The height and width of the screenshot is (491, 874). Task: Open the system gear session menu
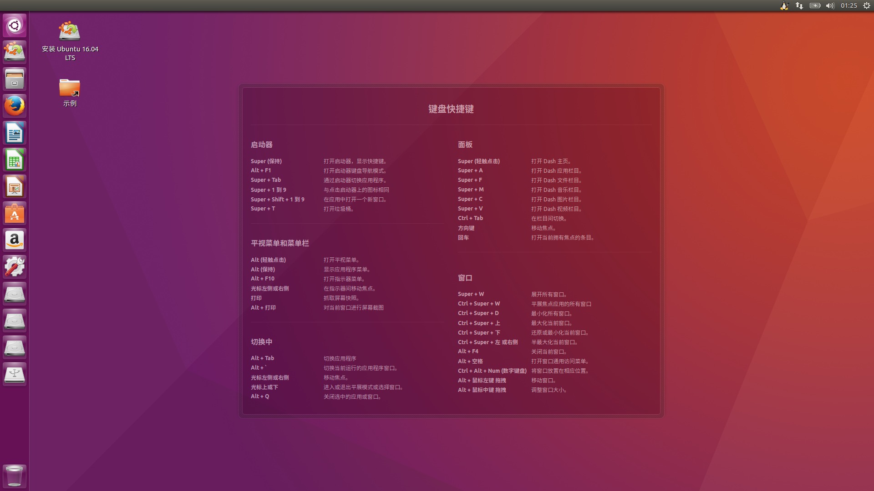[867, 5]
